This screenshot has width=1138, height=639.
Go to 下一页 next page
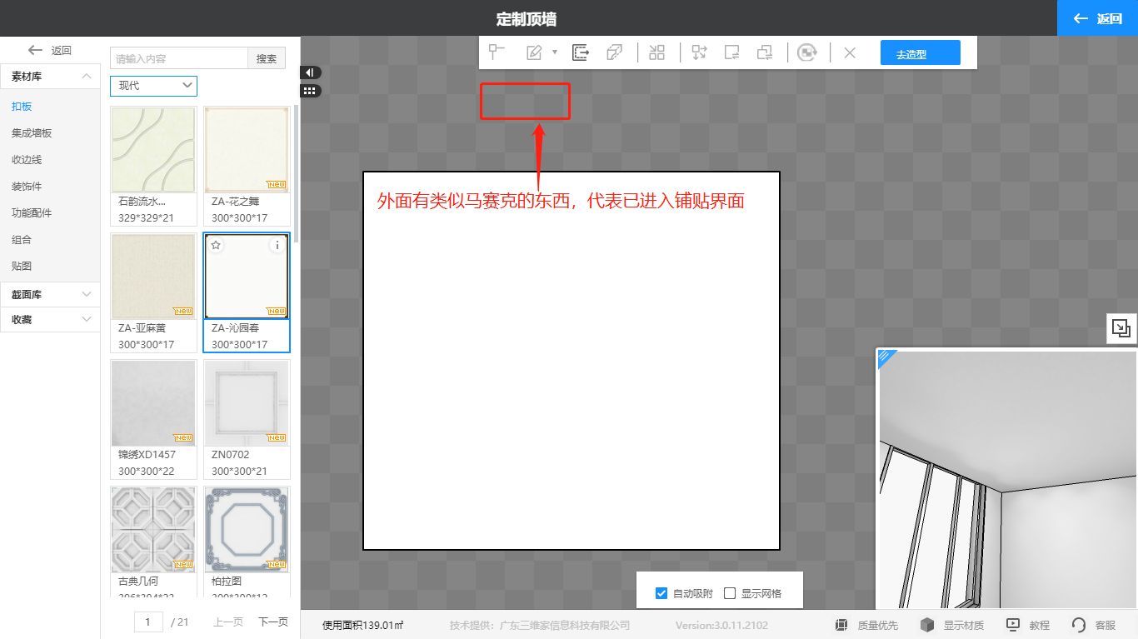(273, 622)
